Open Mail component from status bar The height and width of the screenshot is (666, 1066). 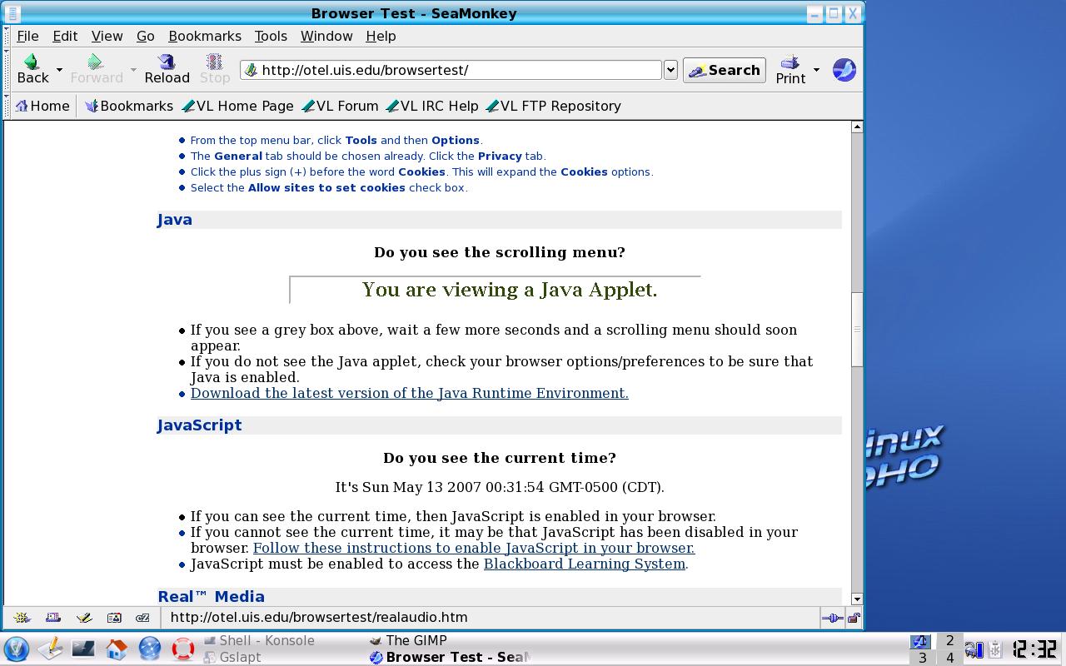pos(53,618)
